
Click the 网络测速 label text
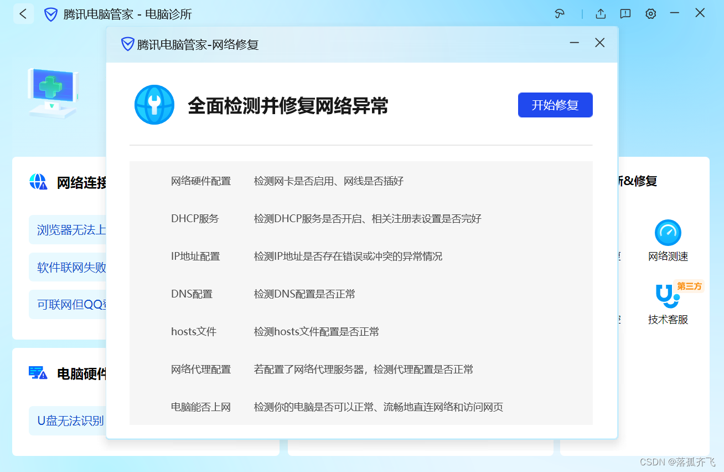(668, 256)
